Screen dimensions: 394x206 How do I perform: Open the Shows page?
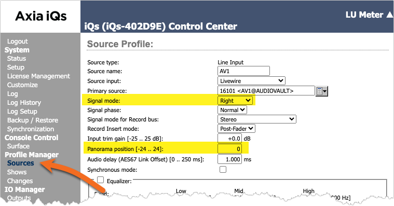click(x=17, y=172)
